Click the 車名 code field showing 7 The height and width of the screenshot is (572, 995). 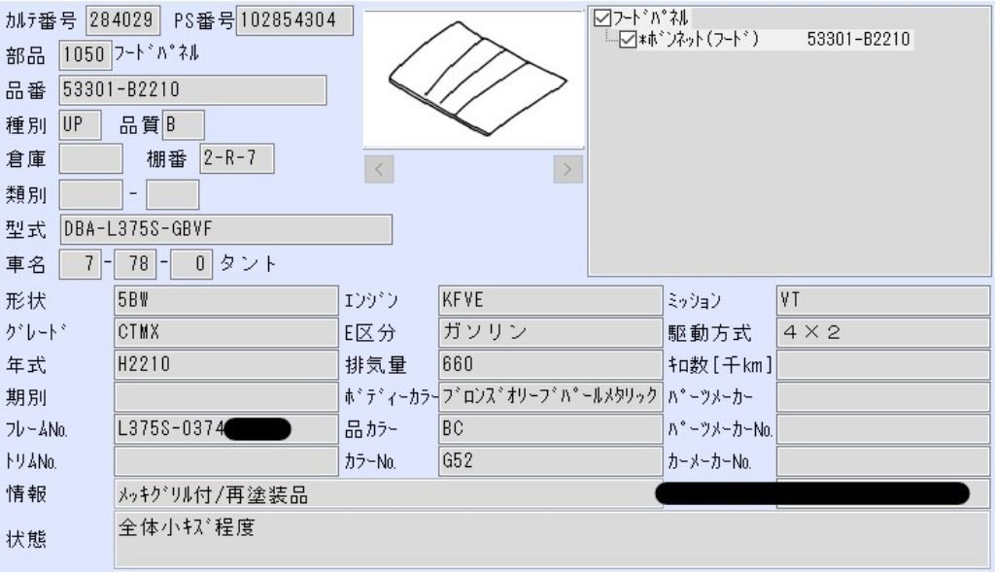[80, 264]
